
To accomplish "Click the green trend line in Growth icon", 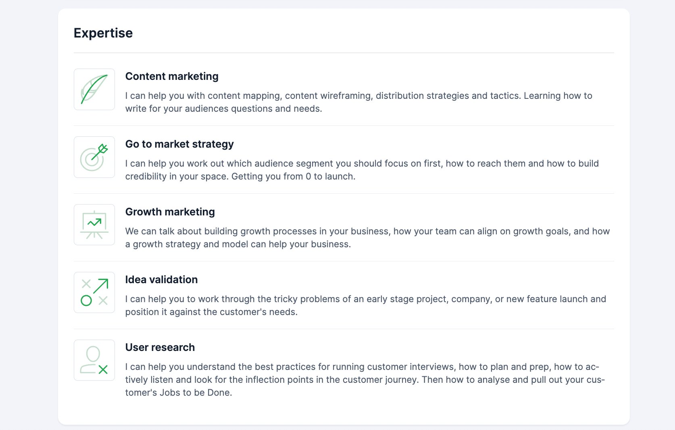I will (x=94, y=222).
